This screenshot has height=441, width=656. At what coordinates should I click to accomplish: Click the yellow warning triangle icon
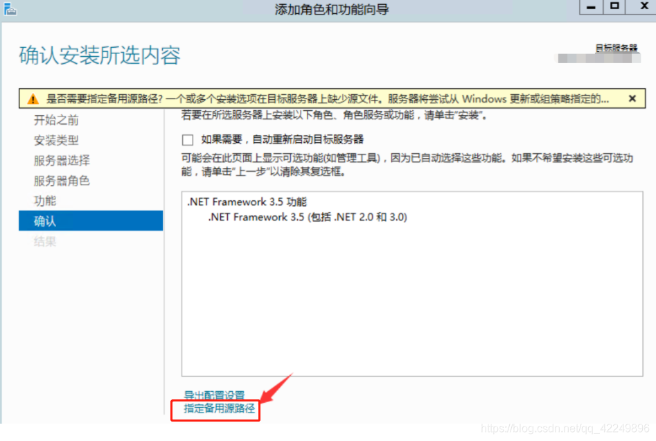click(x=32, y=98)
